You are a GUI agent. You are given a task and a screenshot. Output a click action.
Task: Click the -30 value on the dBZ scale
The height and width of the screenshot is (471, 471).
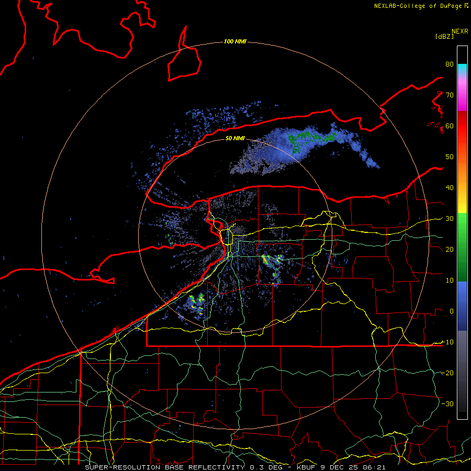pos(447,403)
